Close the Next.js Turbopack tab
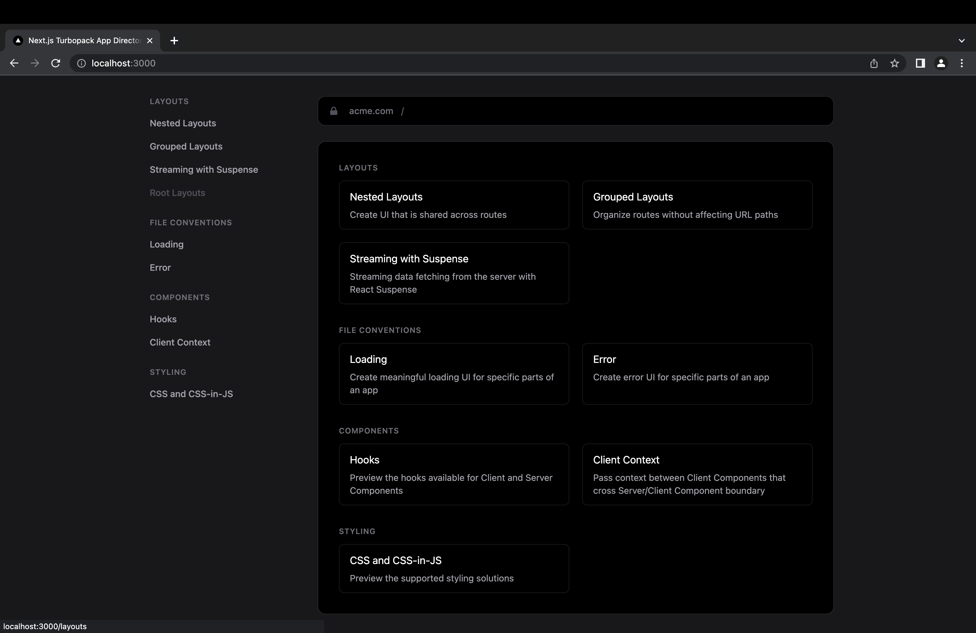This screenshot has width=976, height=633. click(150, 41)
